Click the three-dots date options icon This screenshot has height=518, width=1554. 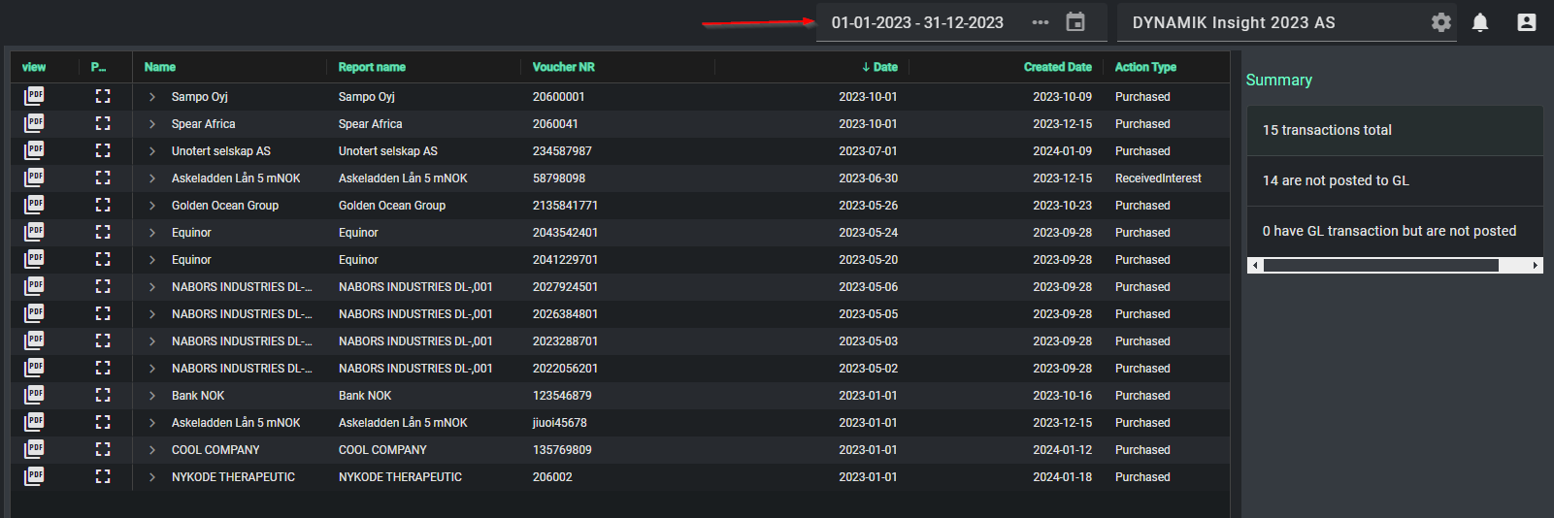coord(1040,22)
